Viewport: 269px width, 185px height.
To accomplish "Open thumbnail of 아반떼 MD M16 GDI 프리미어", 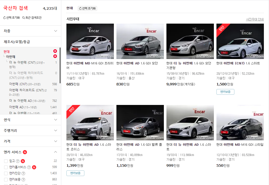I will pyautogui.click(x=90, y=41).
